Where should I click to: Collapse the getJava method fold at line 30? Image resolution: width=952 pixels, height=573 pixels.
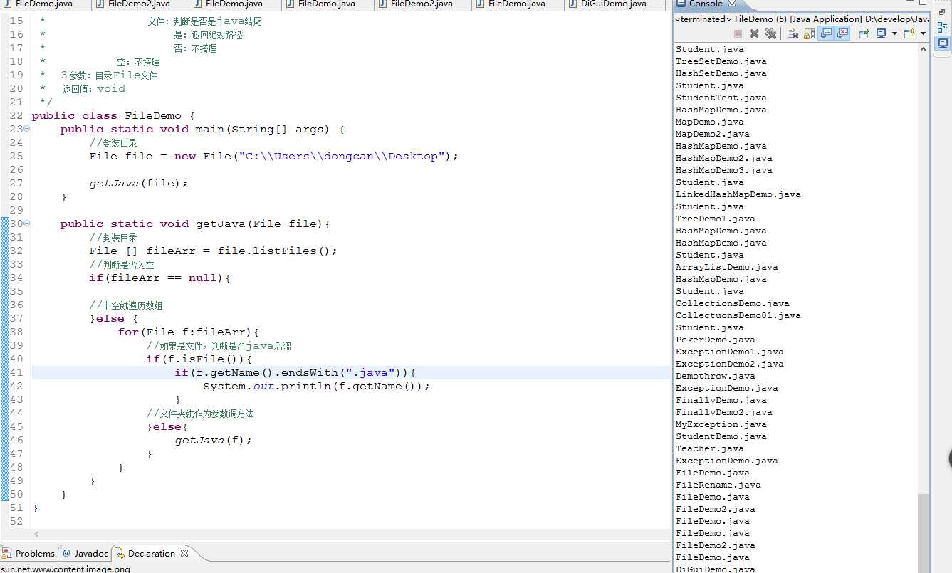coord(26,224)
